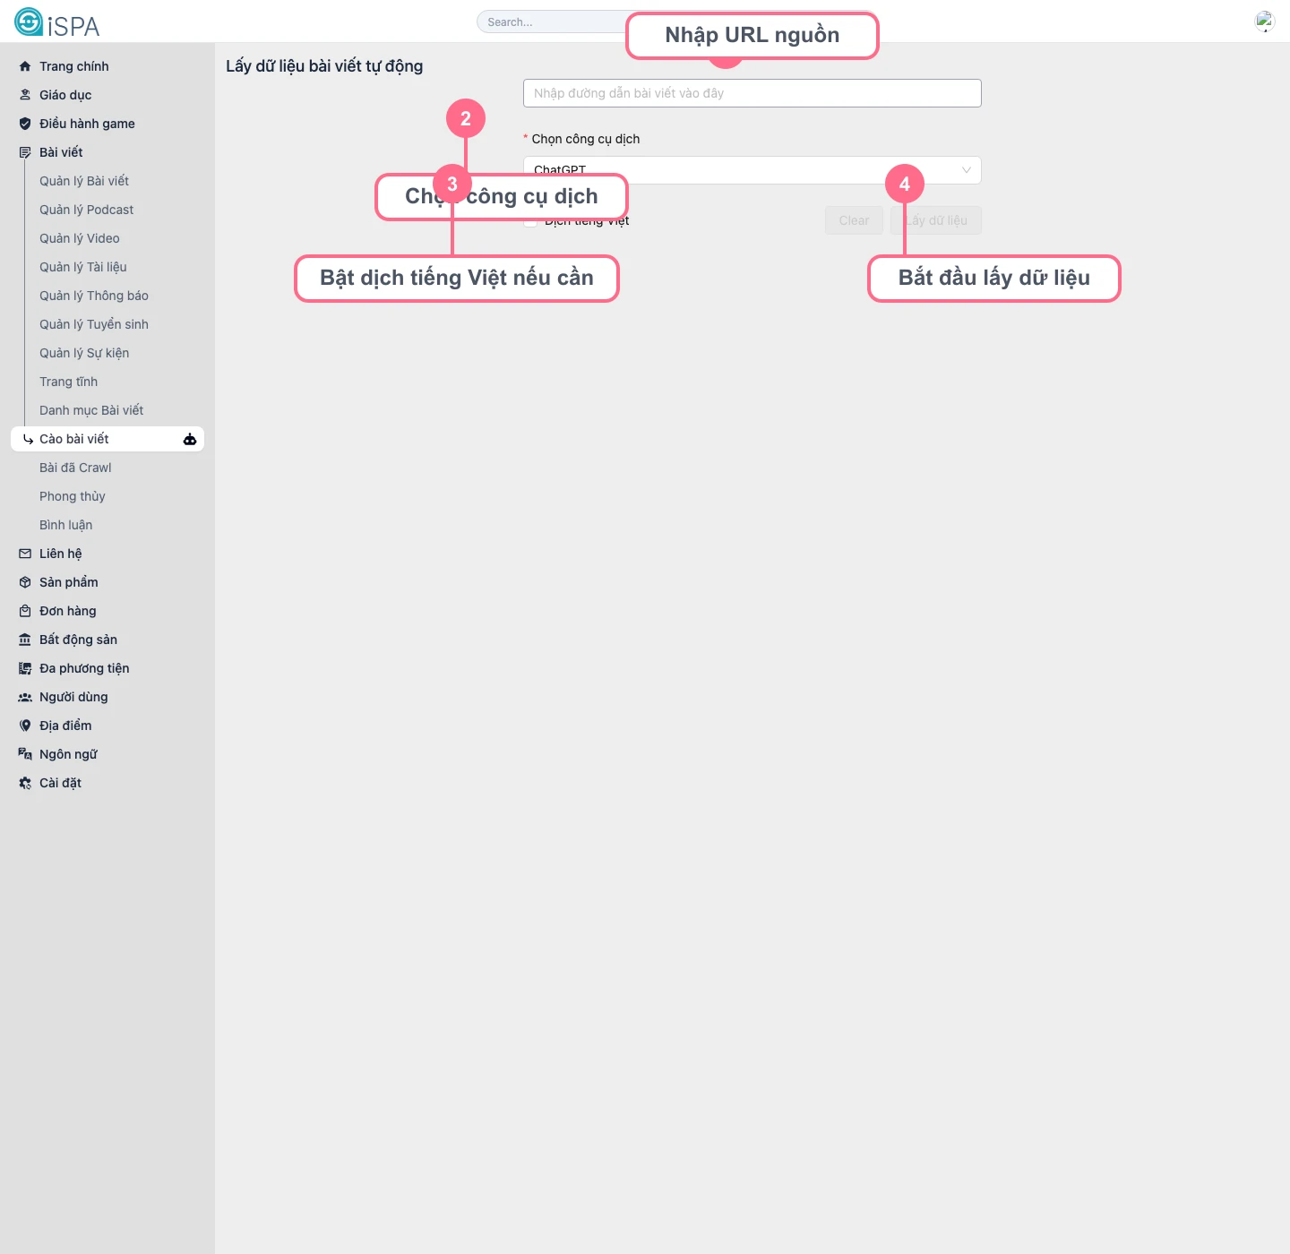The height and width of the screenshot is (1254, 1290).
Task: Click the translate icon beside Ngôn ngữ
Action: pyautogui.click(x=25, y=754)
